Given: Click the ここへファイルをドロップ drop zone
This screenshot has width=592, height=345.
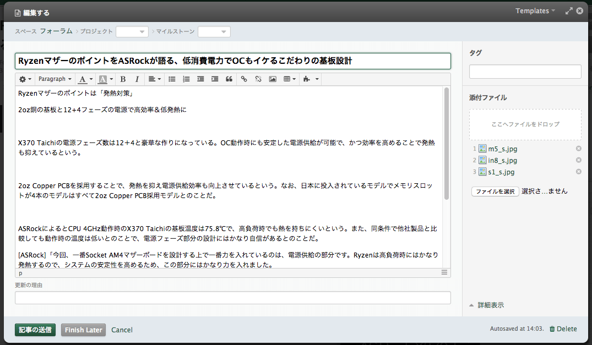Looking at the screenshot, I should click(x=525, y=124).
